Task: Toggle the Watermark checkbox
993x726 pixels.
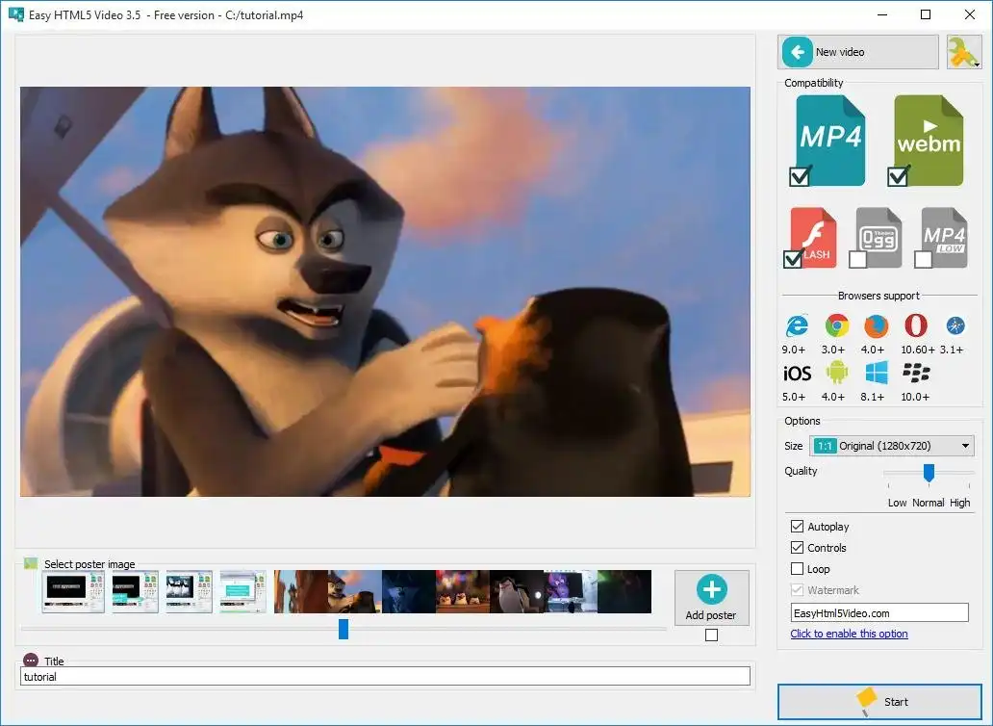Action: coord(798,590)
